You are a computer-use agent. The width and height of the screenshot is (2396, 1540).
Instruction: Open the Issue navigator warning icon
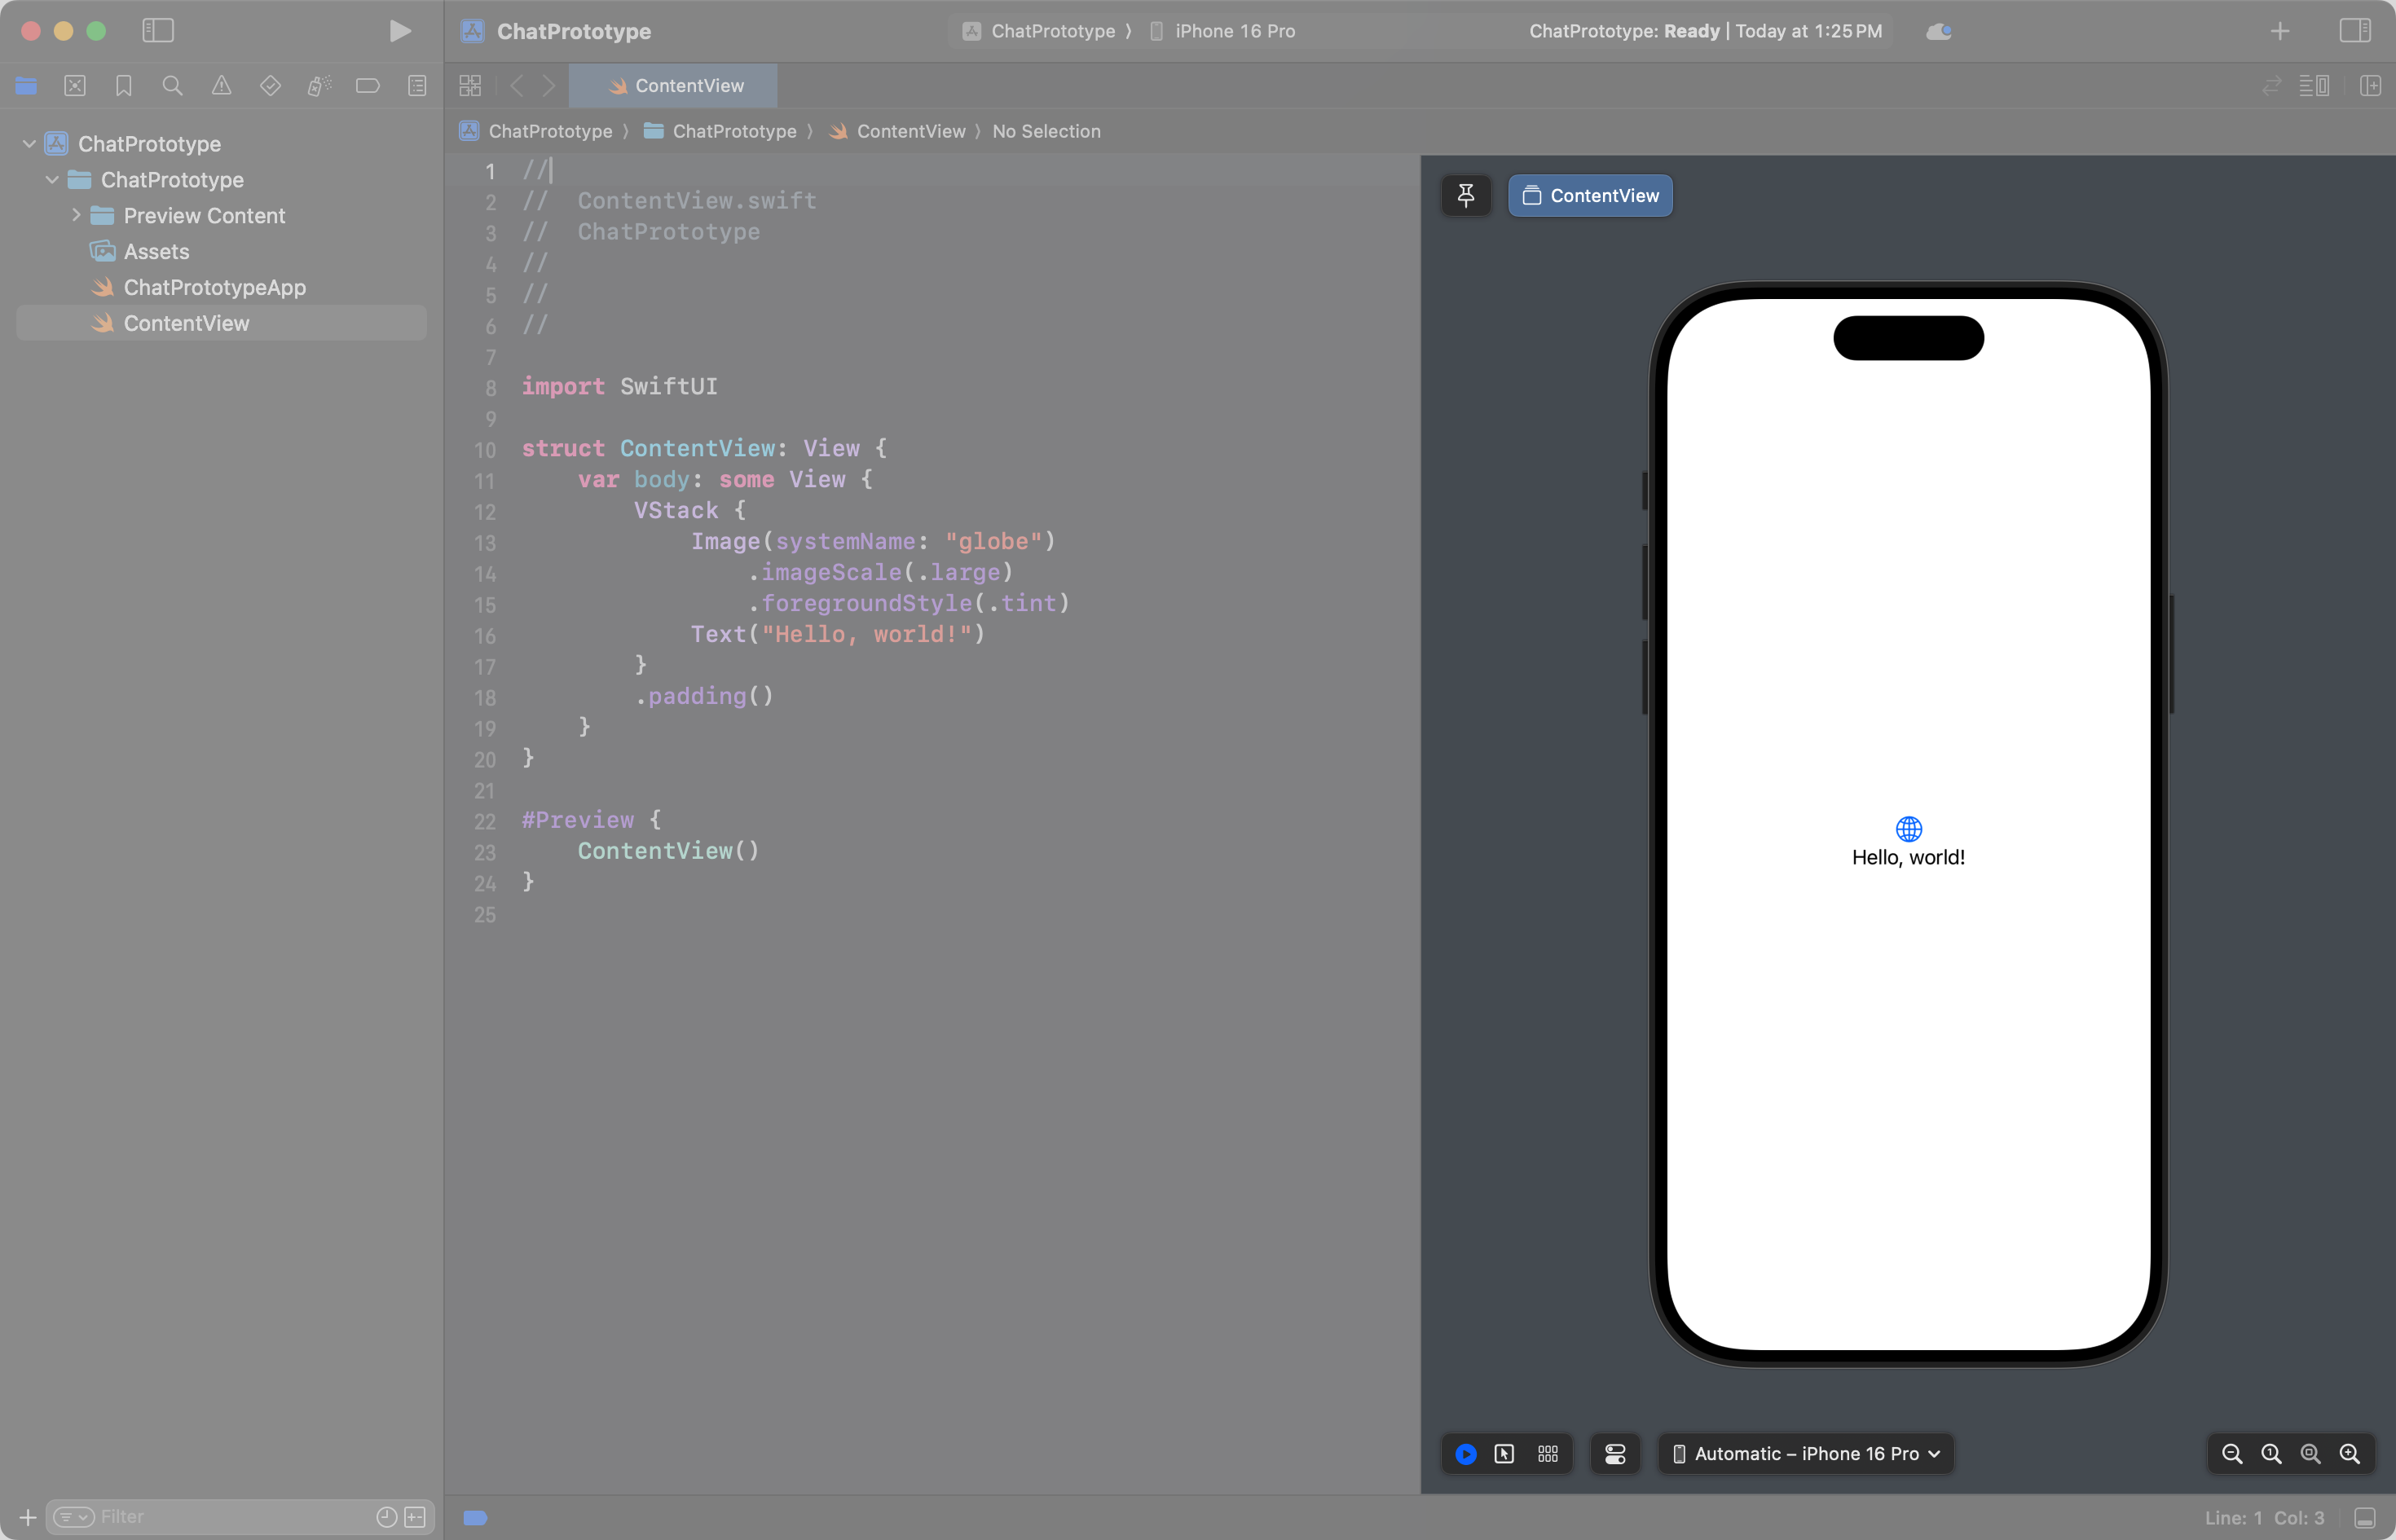coord(221,86)
